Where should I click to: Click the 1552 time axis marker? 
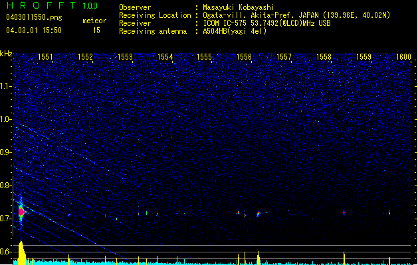(x=85, y=57)
